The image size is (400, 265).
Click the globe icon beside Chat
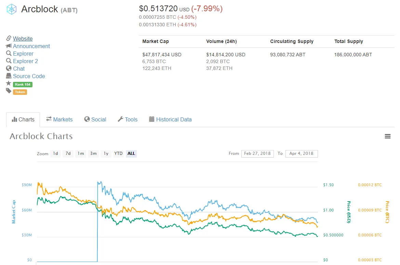[x=9, y=68]
